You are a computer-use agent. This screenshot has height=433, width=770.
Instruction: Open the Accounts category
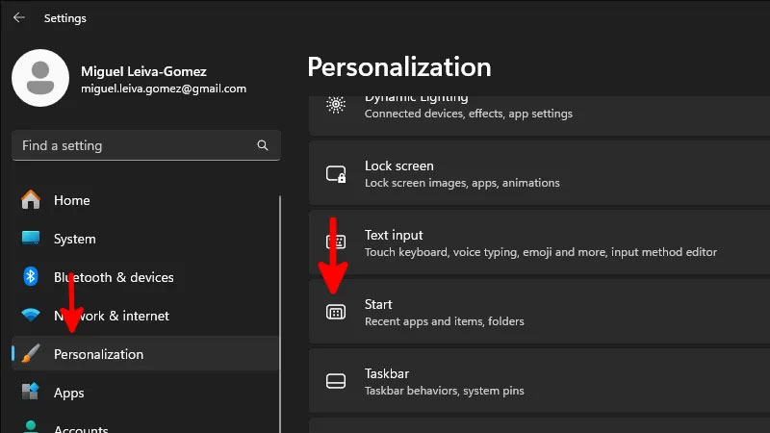pos(145,425)
